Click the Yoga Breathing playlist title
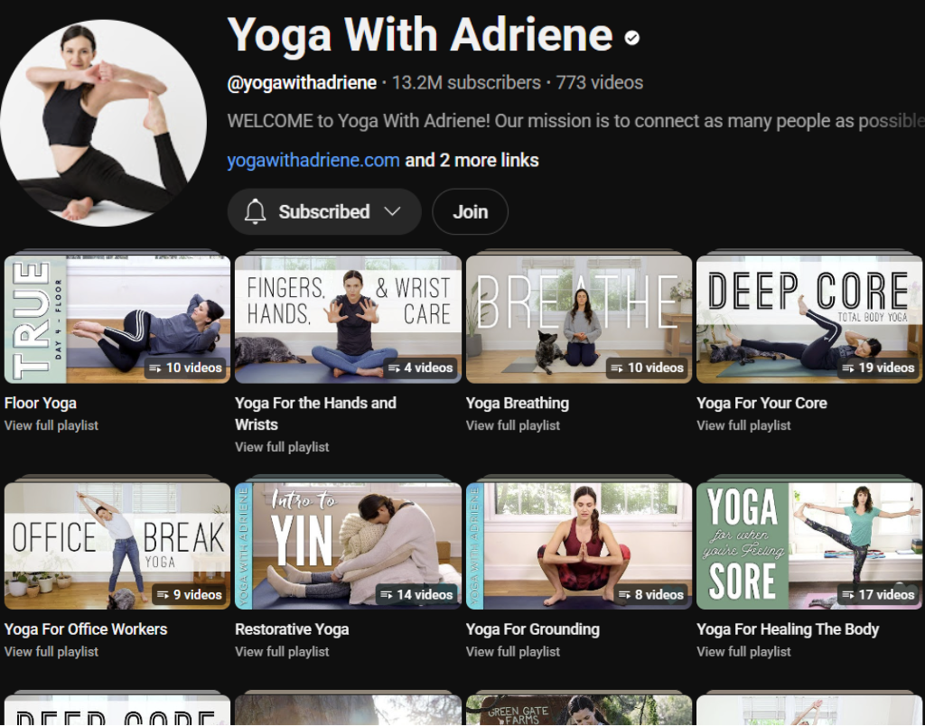Viewport: 925px width, 726px height. (518, 404)
